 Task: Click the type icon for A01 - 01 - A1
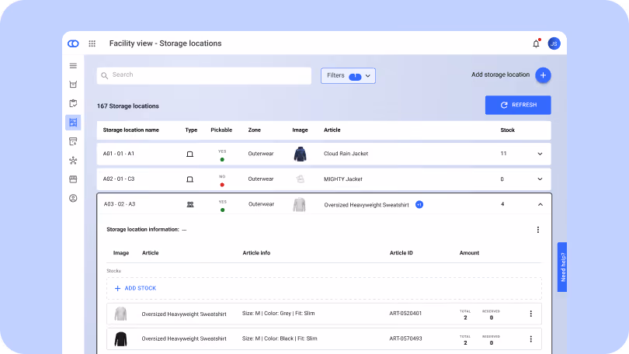189,154
